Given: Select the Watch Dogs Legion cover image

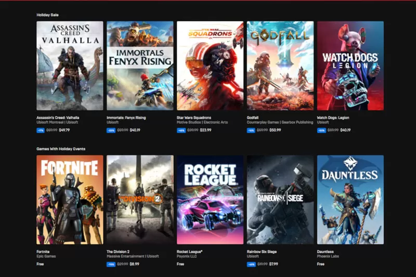Looking at the screenshot, I should 350,65.
